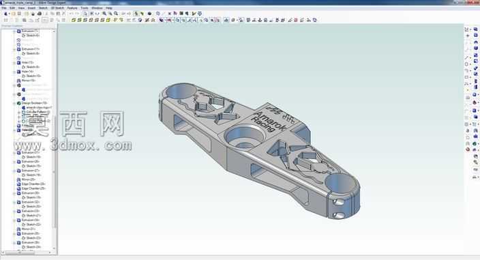Click the design tree scroll-down arrow
480x260 pixels.
click(x=54, y=248)
